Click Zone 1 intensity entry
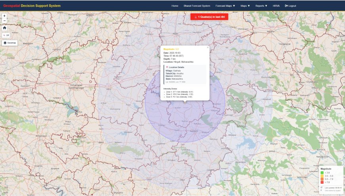Image resolution: width=345 pixels, height=196 pixels. [x=180, y=92]
